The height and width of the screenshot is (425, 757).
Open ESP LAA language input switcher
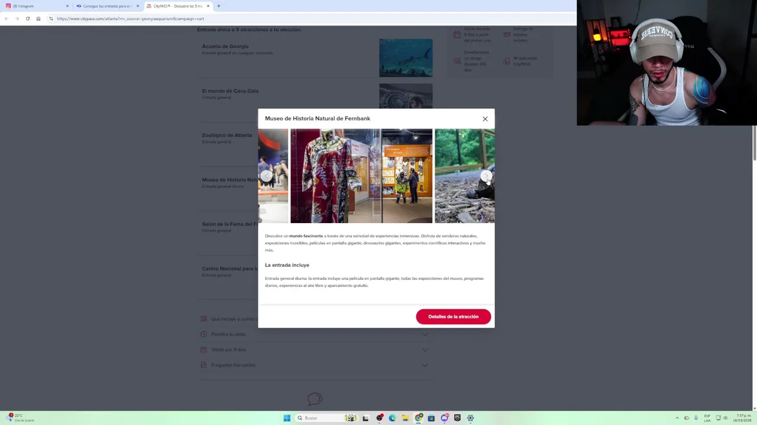click(x=707, y=418)
